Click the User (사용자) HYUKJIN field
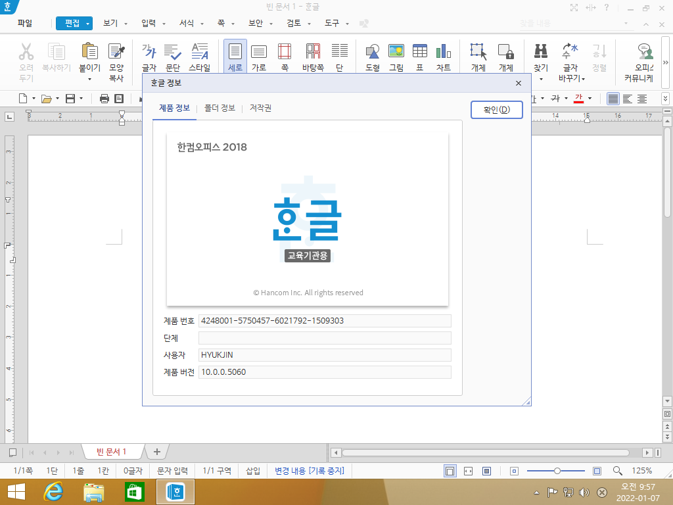The height and width of the screenshot is (505, 673). click(325, 355)
